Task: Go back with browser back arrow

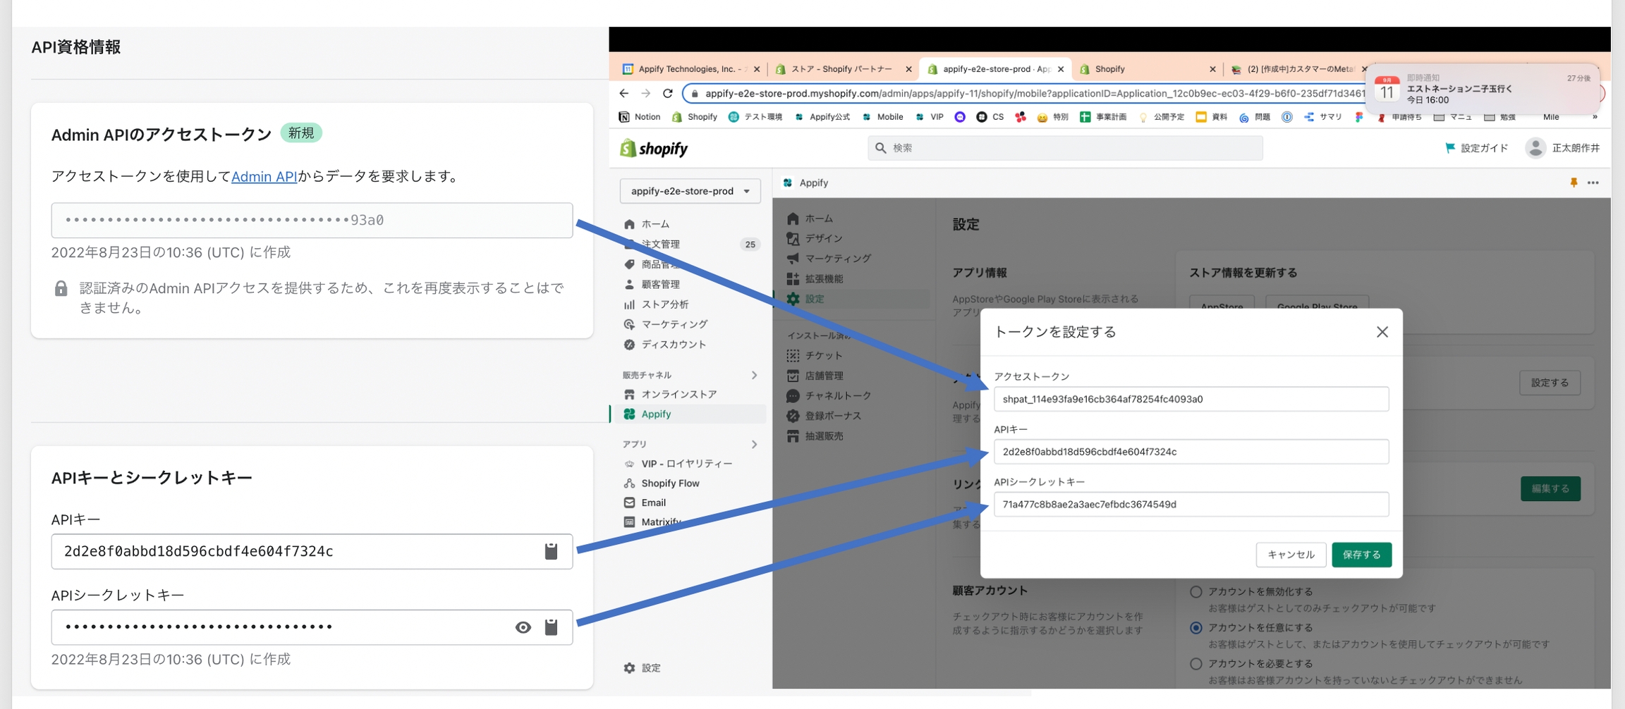Action: [623, 93]
